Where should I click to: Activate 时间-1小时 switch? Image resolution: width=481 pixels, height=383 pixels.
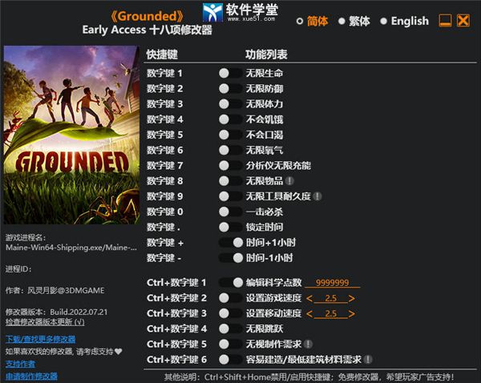pyautogui.click(x=231, y=258)
